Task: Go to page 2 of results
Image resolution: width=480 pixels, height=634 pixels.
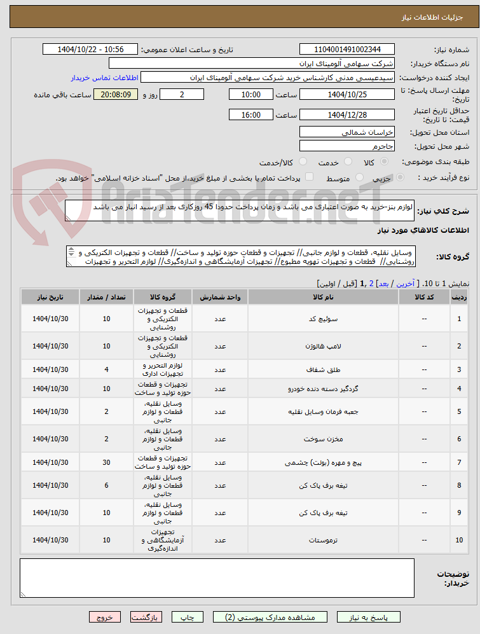Action: tap(371, 284)
